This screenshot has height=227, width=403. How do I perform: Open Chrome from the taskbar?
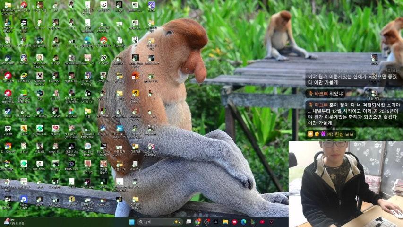198,222
